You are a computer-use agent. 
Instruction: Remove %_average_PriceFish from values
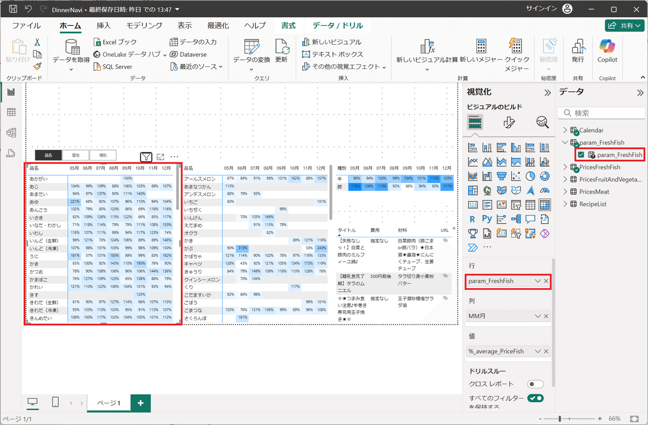[x=546, y=351]
